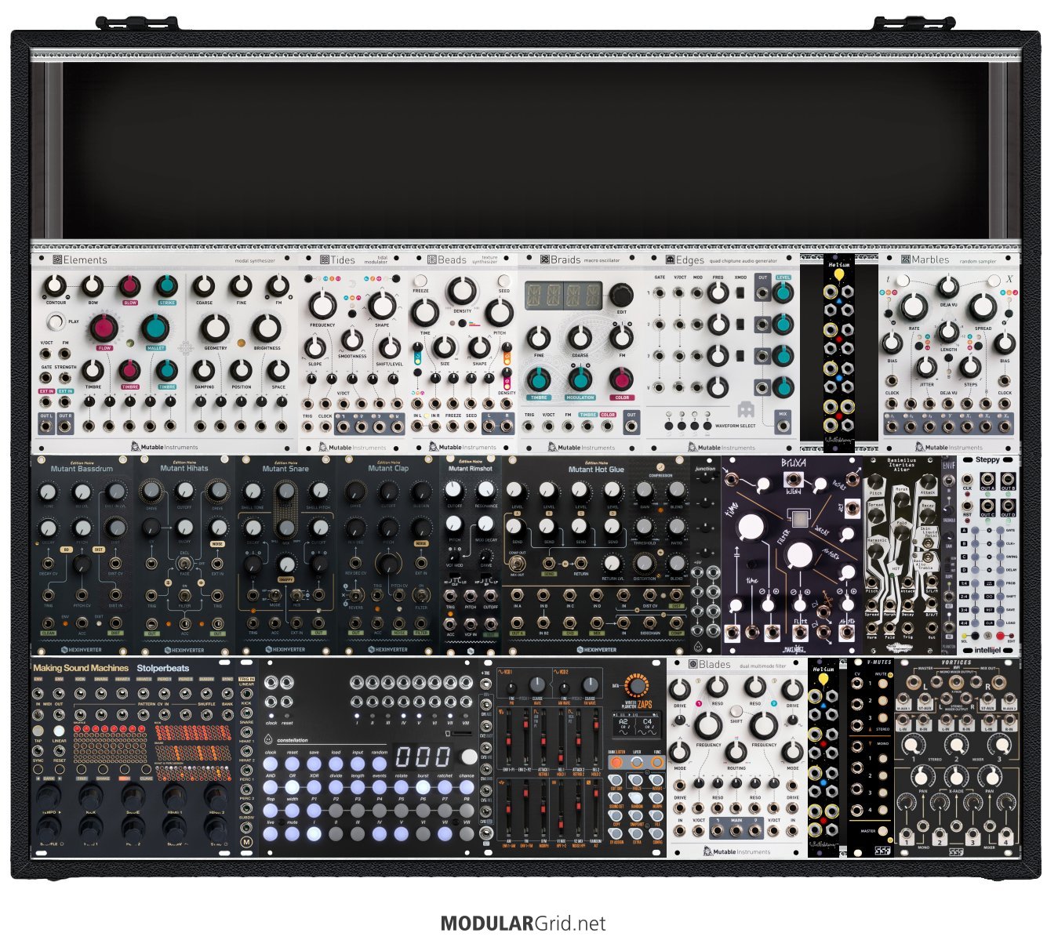The height and width of the screenshot is (940, 1047).
Task: Open the MODULARGrid.net link
Action: click(x=523, y=924)
